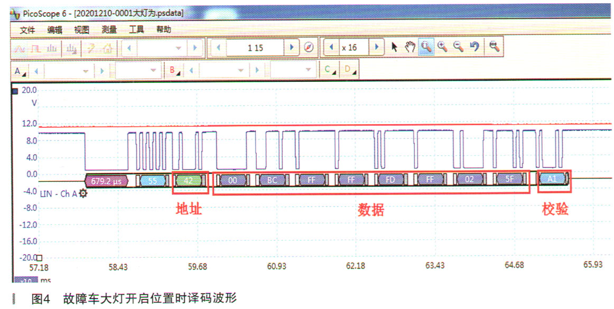Click the buffer number field 1 15

point(255,48)
